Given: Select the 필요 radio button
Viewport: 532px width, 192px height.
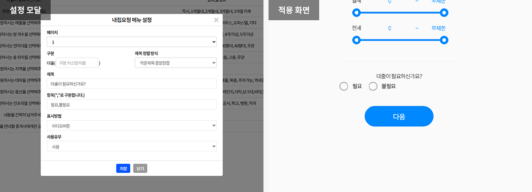Looking at the screenshot, I should click(344, 86).
